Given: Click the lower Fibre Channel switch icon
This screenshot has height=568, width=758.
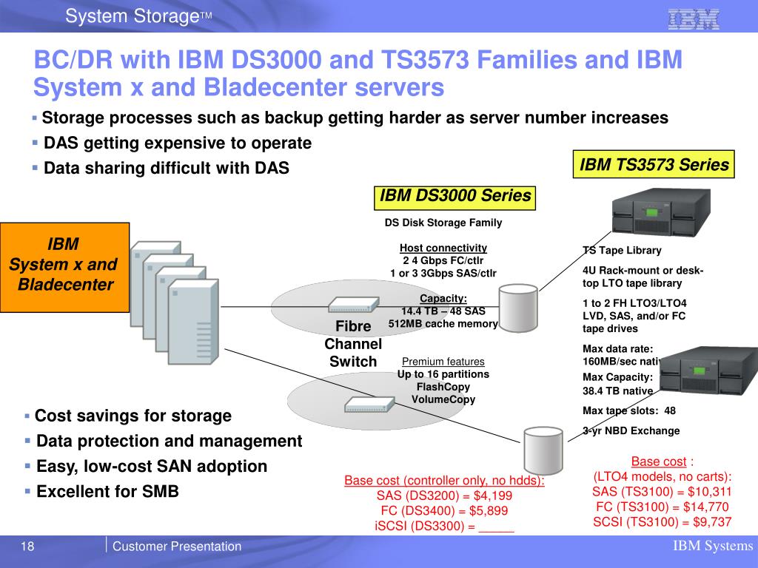Looking at the screenshot, I should 369,405.
